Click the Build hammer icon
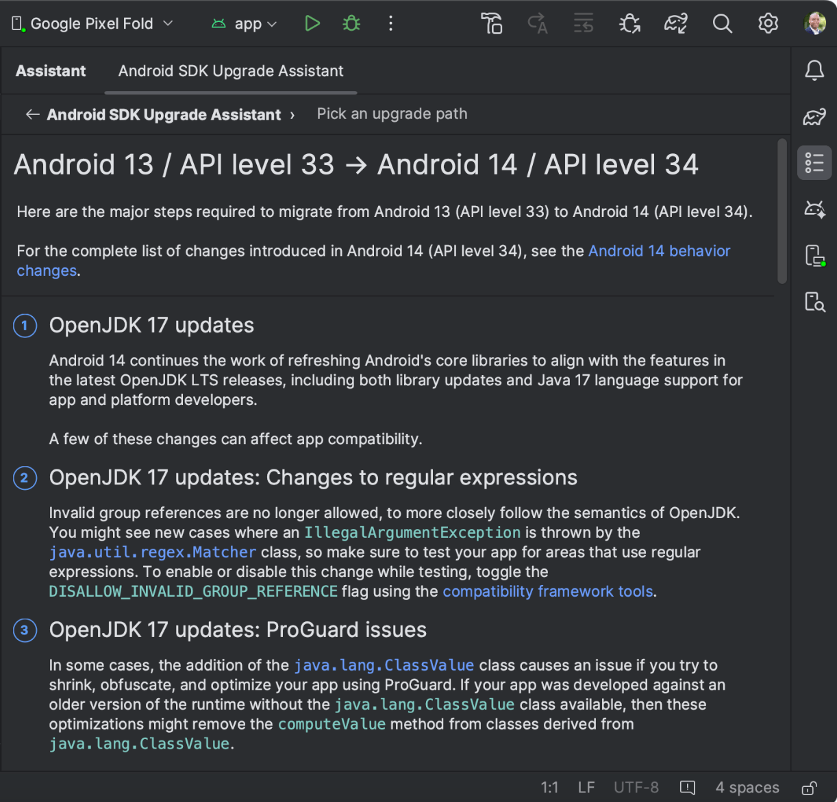Screen dimensions: 837x802 492,23
